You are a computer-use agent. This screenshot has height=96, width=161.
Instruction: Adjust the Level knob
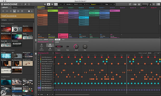click(76, 47)
